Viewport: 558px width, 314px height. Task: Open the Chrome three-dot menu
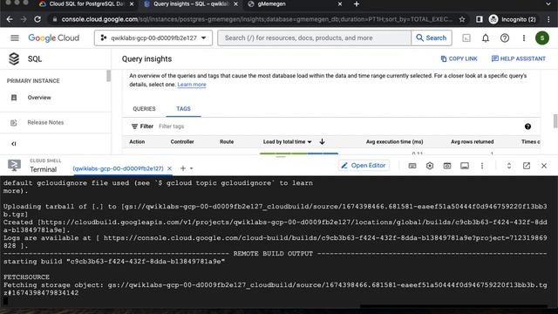548,19
